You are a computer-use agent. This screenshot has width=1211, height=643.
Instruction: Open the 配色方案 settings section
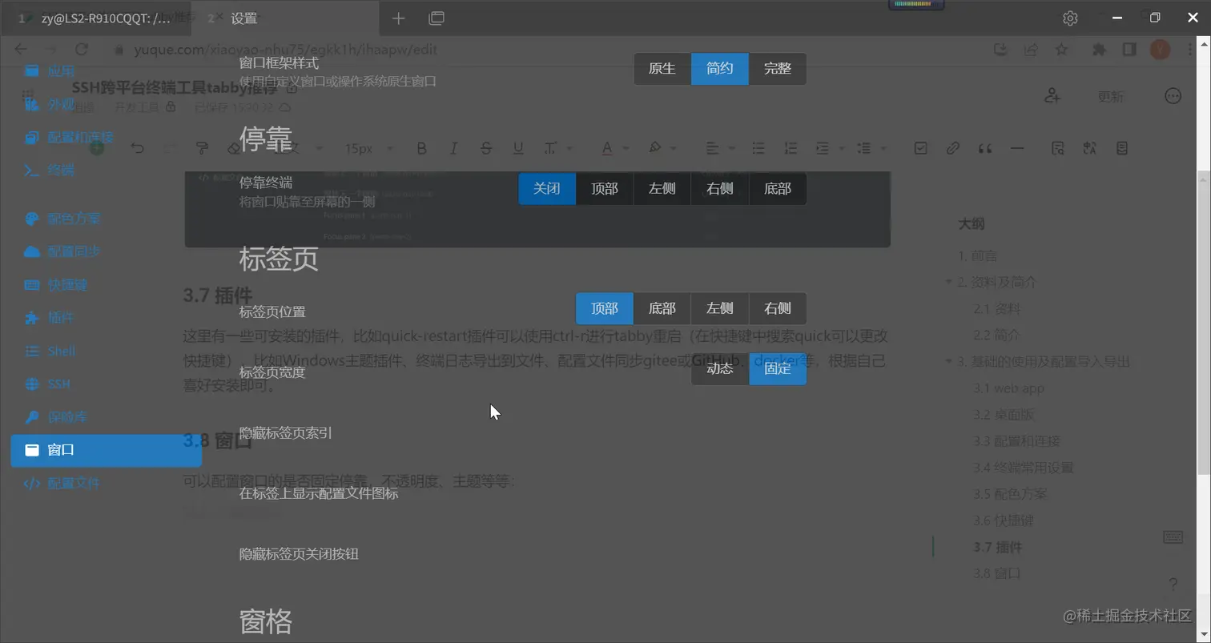tap(106, 219)
